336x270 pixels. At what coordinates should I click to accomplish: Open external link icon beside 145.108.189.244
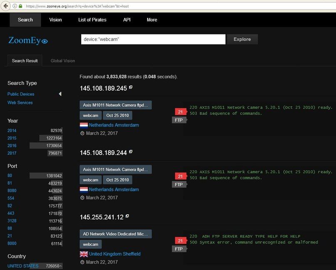pyautogui.click(x=131, y=152)
